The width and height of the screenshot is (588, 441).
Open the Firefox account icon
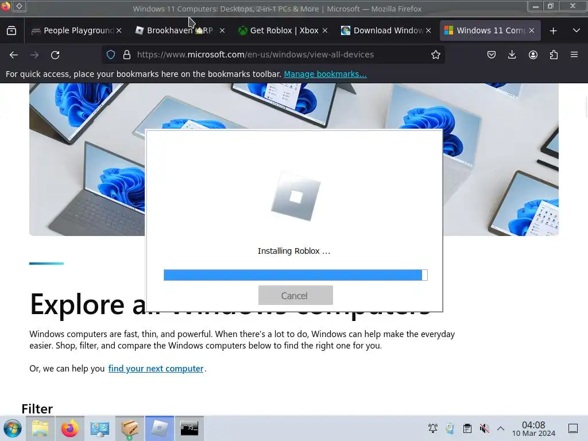pos(533,55)
